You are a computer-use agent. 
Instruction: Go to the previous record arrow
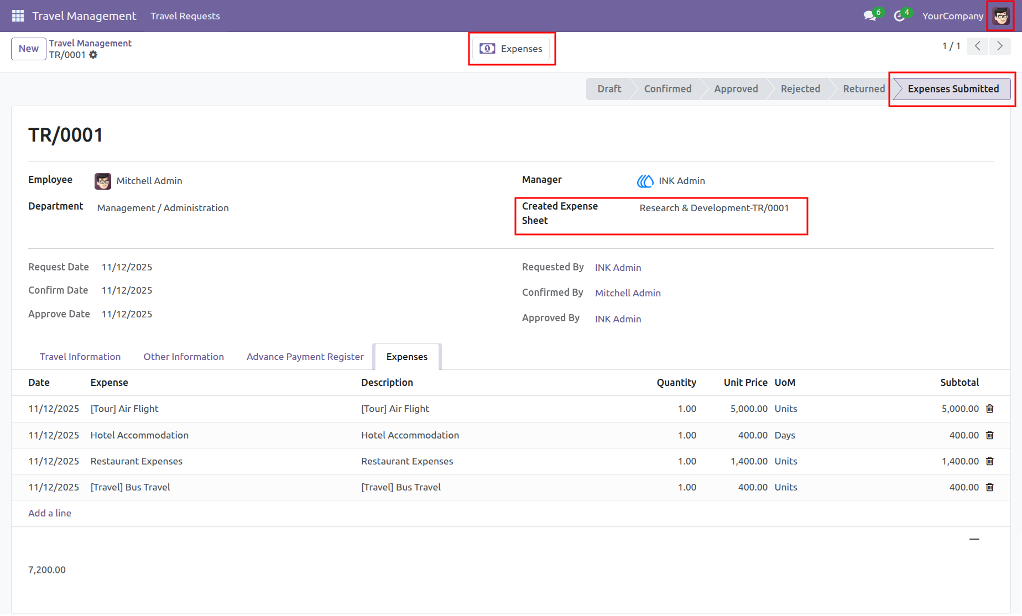point(978,46)
